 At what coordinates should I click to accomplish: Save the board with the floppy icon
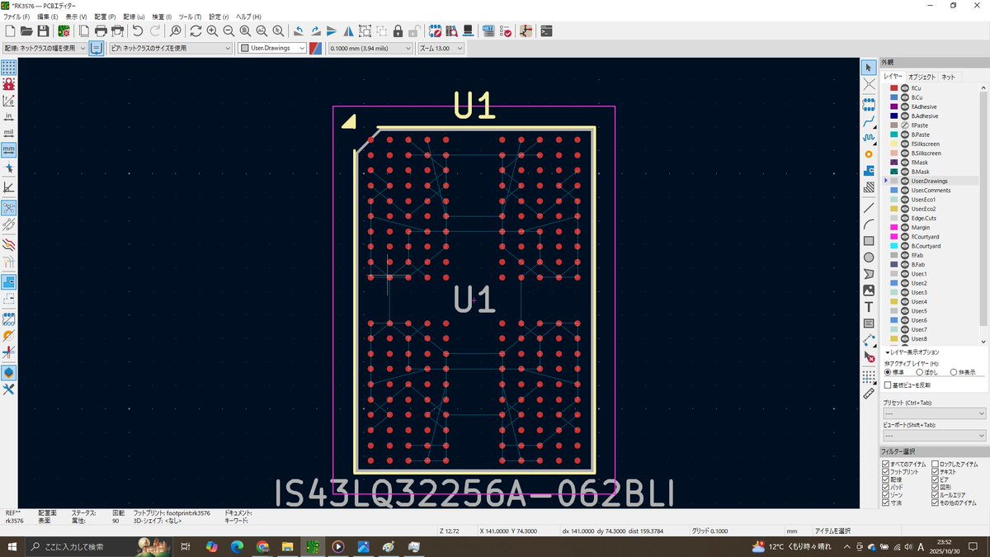pyautogui.click(x=43, y=31)
